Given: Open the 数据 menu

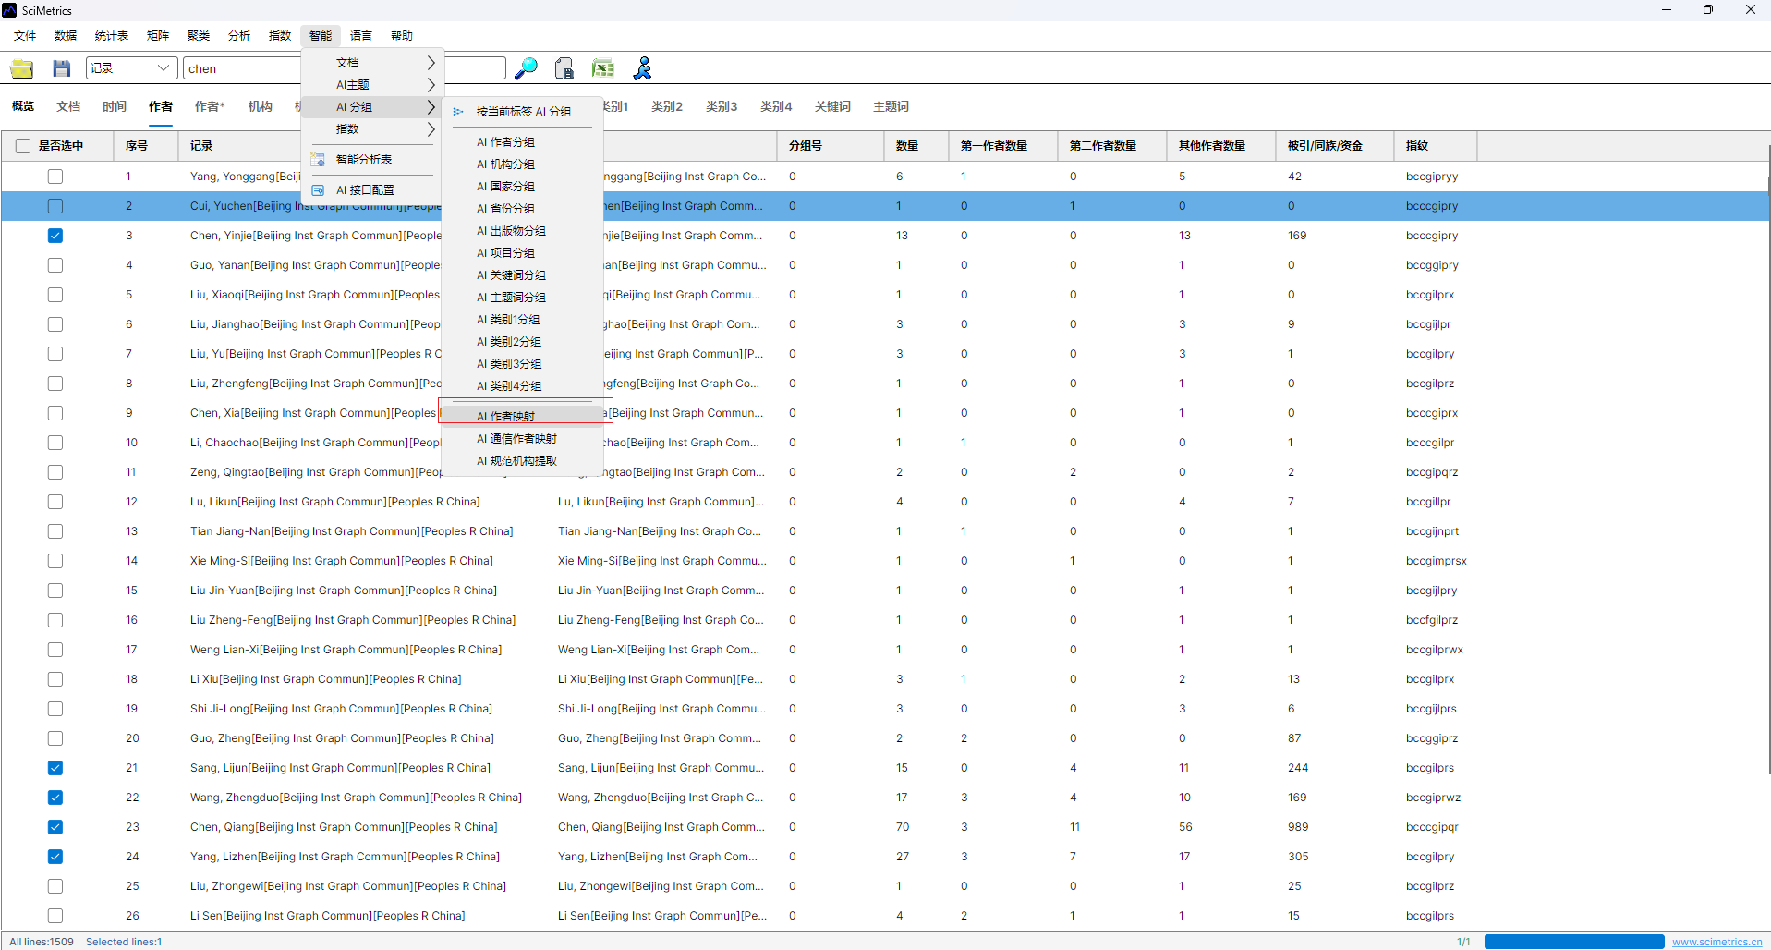Looking at the screenshot, I should 66,36.
